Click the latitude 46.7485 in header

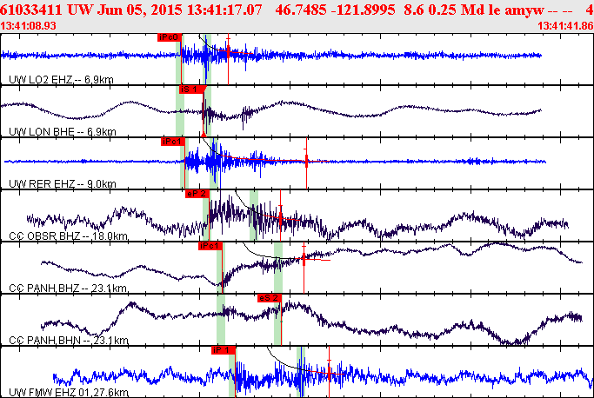tap(300, 10)
